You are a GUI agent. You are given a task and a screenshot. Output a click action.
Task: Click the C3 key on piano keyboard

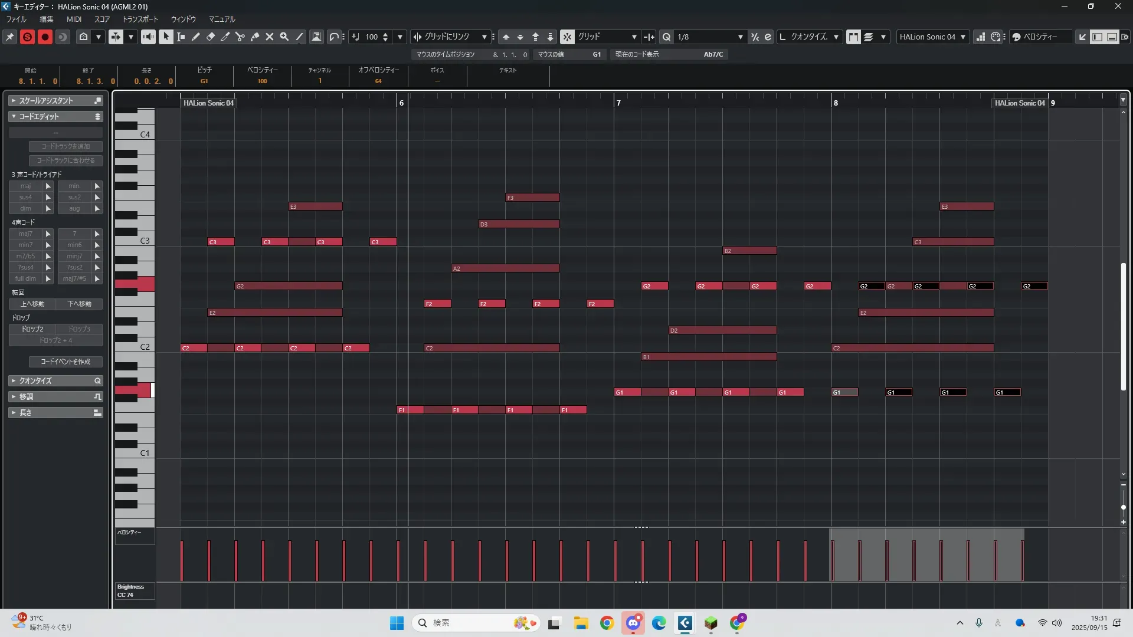pos(142,241)
